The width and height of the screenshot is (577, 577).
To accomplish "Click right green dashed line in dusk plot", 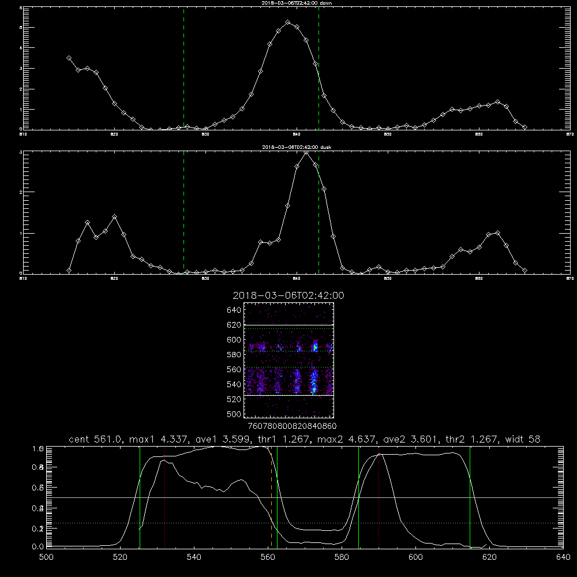I will coord(319,212).
